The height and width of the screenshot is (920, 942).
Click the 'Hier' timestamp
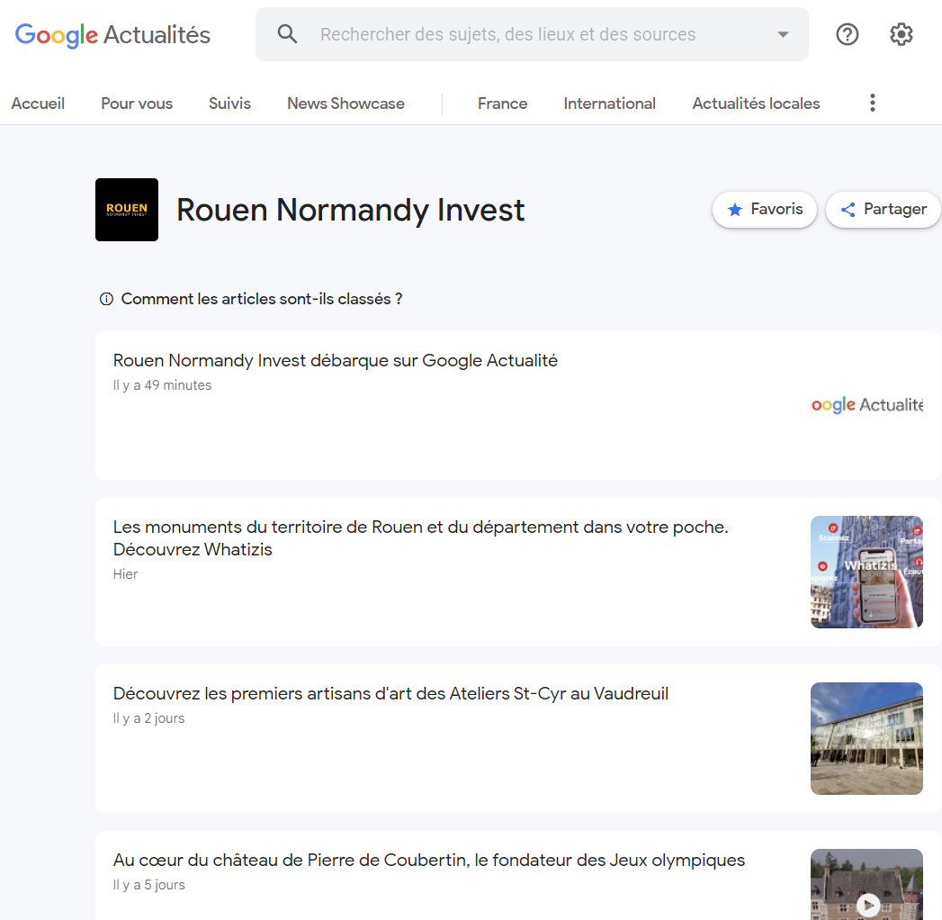(126, 574)
